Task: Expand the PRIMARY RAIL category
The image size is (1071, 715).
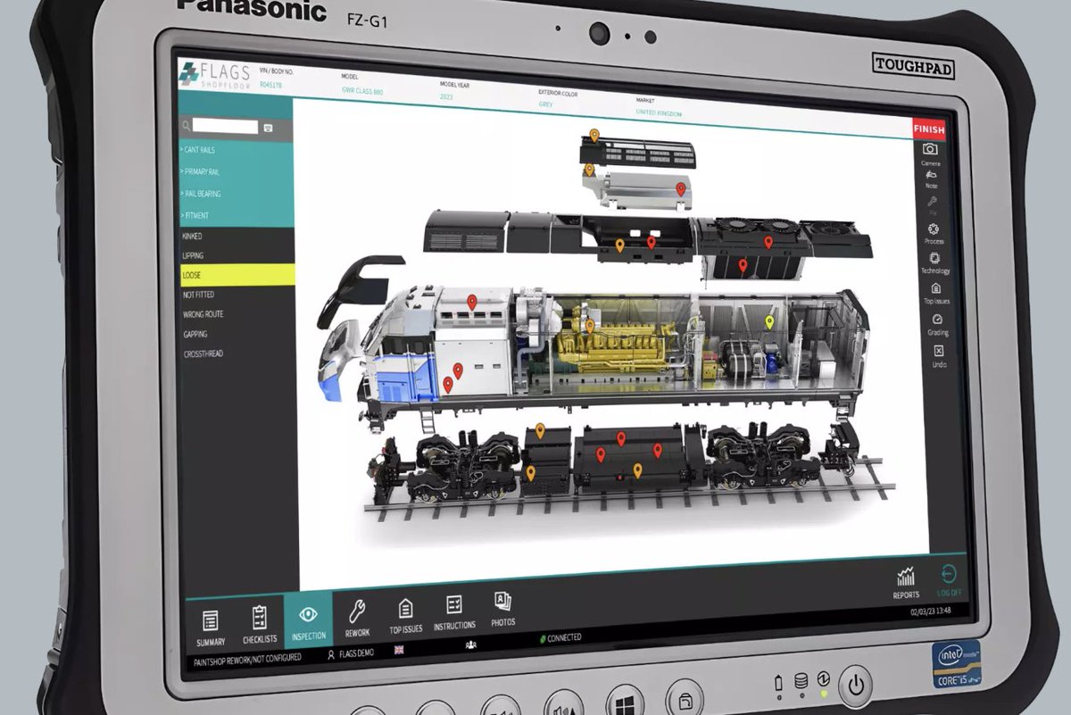Action: (x=237, y=171)
